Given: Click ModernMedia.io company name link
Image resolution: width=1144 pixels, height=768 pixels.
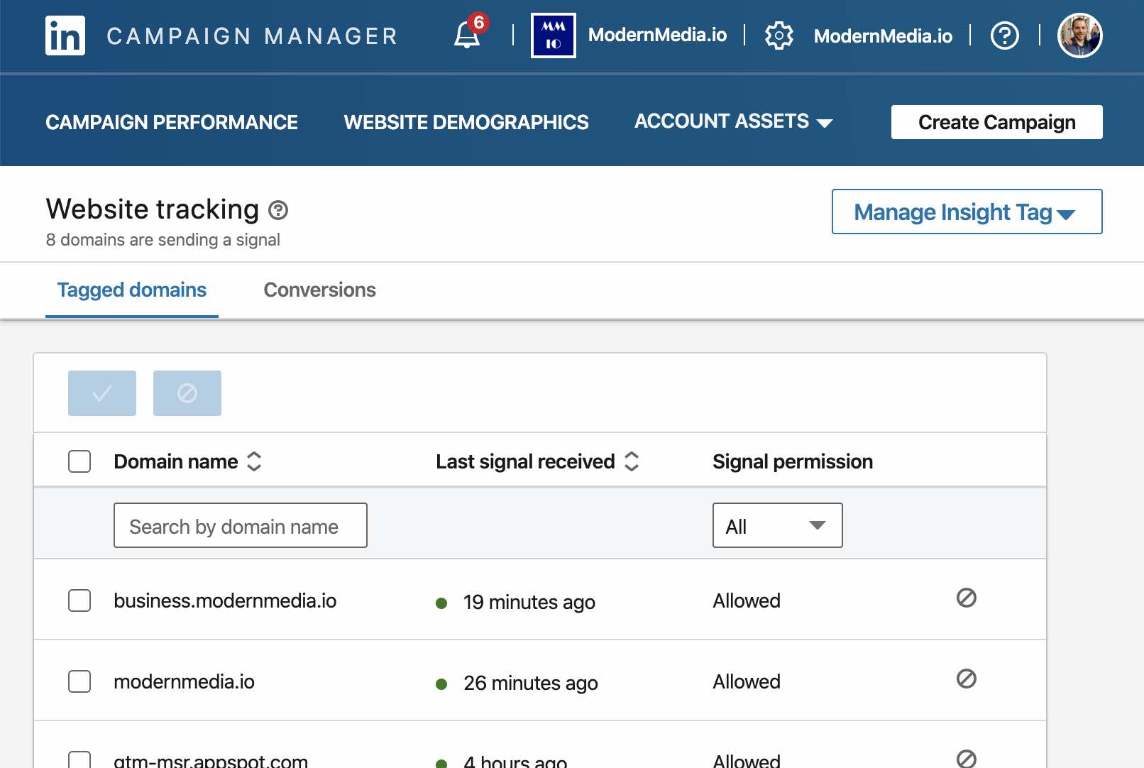Looking at the screenshot, I should click(x=657, y=35).
